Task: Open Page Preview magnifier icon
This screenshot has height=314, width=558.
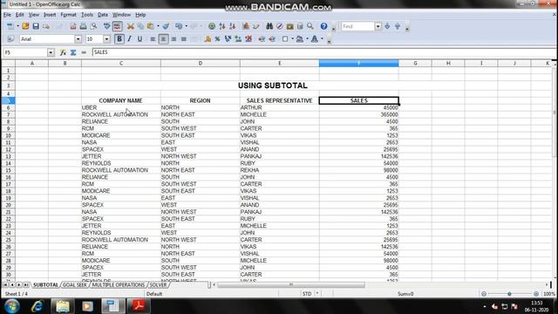Action: (93, 26)
